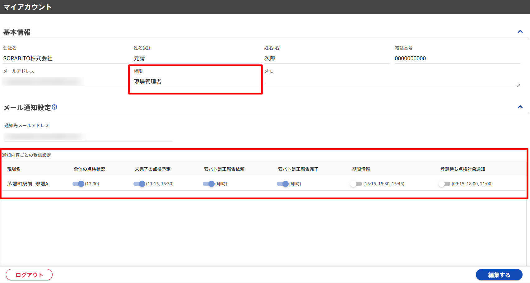530x283 pixels.
Task: Click the メモ text area
Action: 392,82
